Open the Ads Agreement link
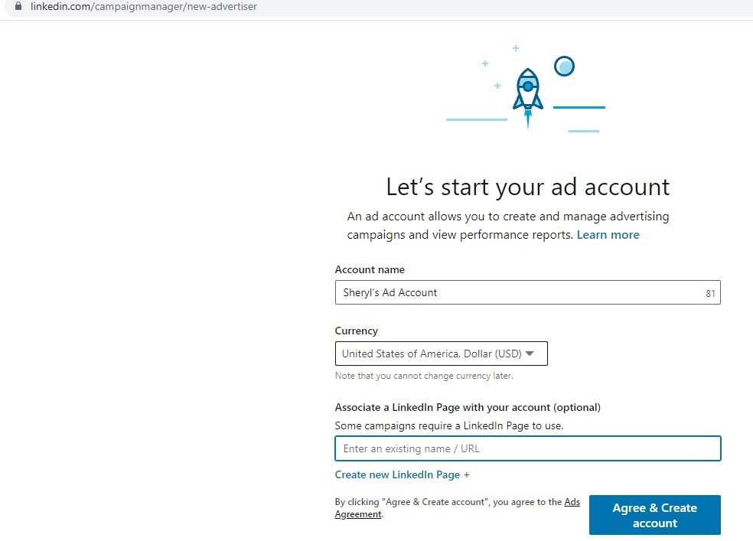 (571, 502)
